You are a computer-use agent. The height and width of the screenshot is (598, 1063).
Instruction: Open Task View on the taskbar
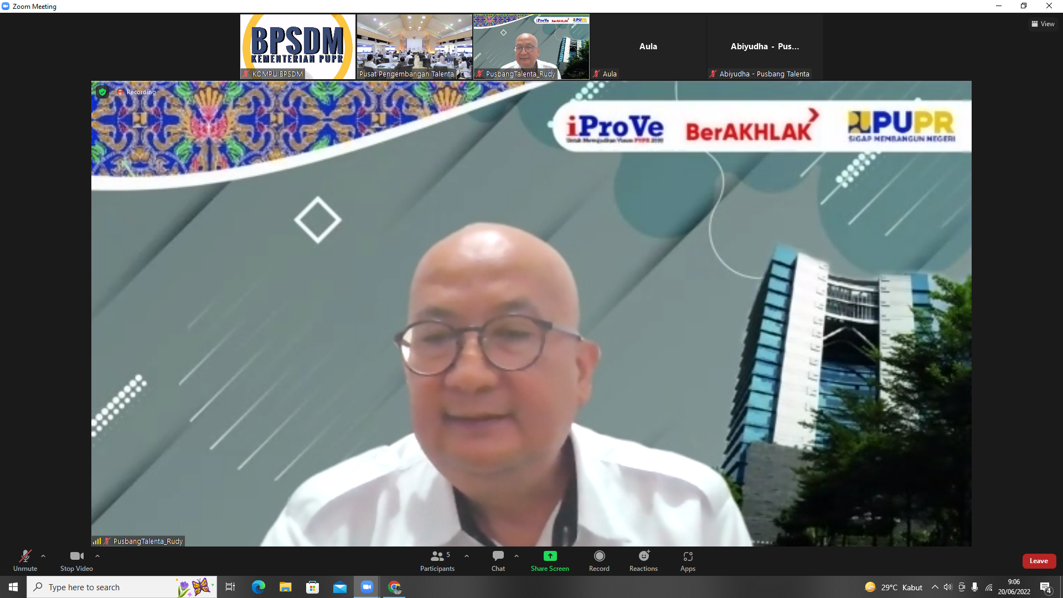pyautogui.click(x=230, y=587)
